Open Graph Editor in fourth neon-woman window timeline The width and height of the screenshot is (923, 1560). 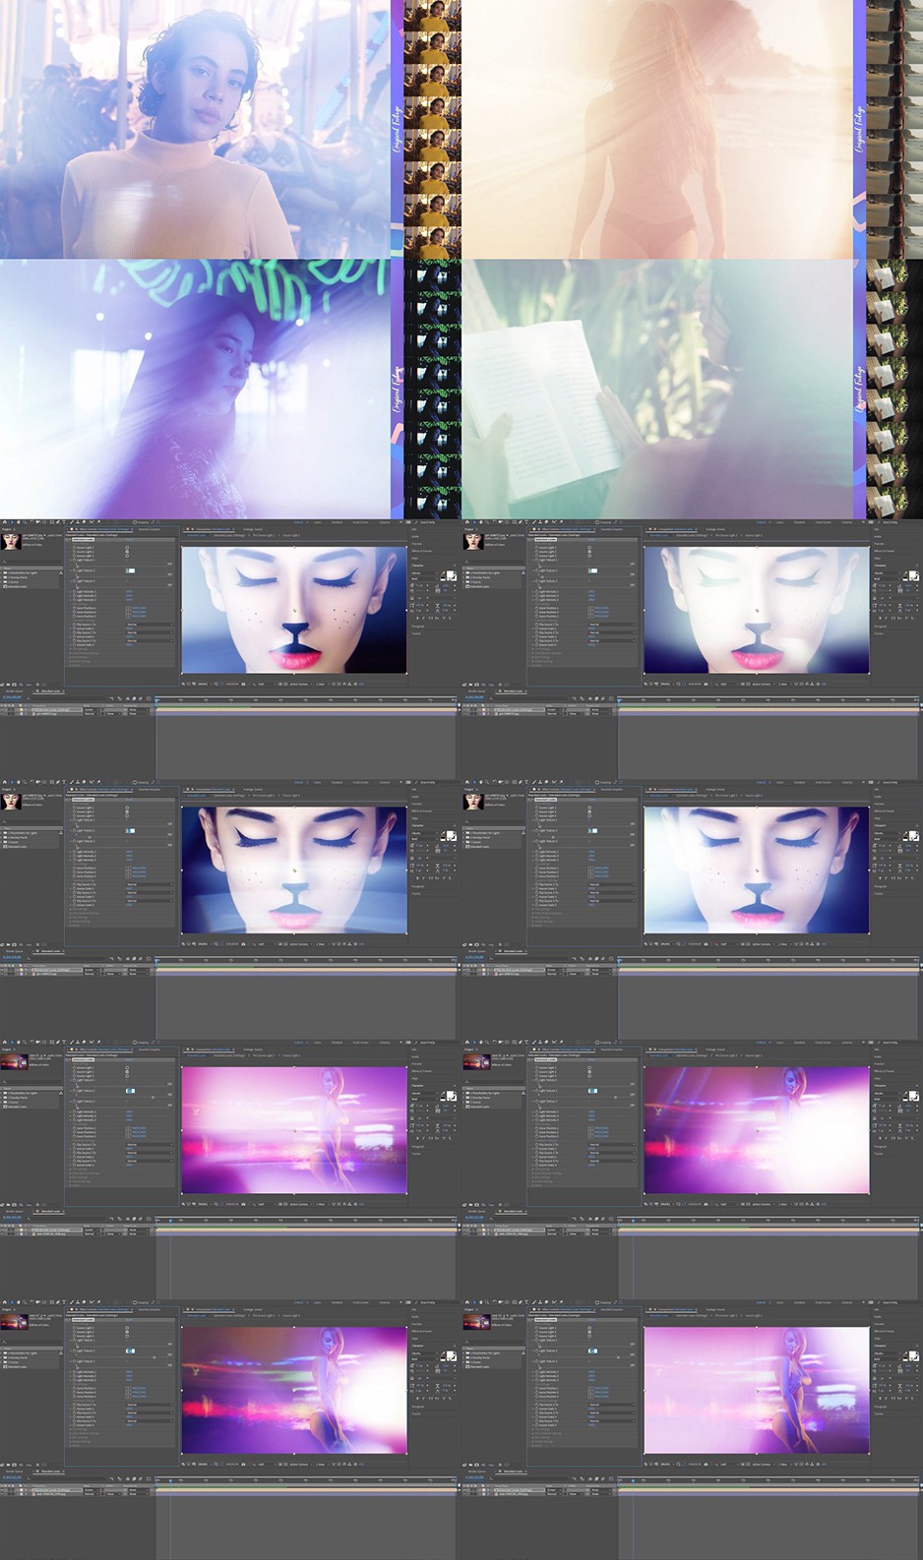[610, 1478]
